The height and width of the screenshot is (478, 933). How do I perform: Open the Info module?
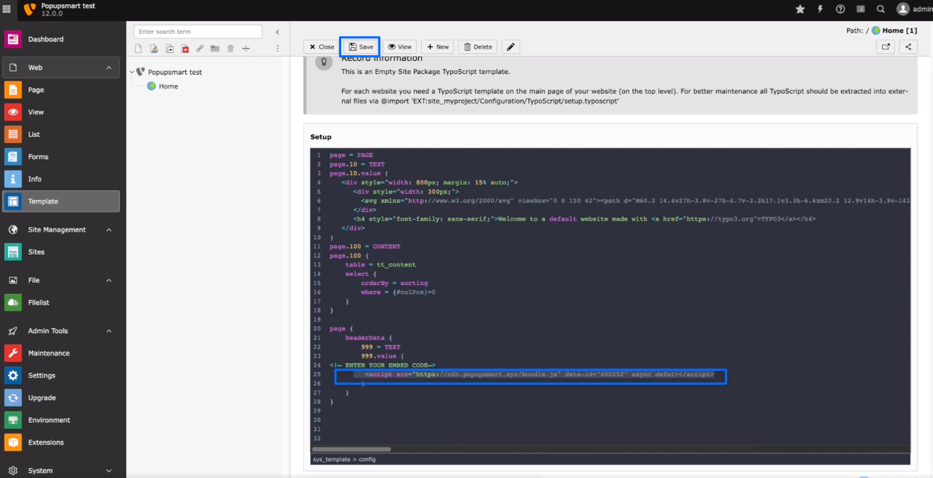(61, 179)
